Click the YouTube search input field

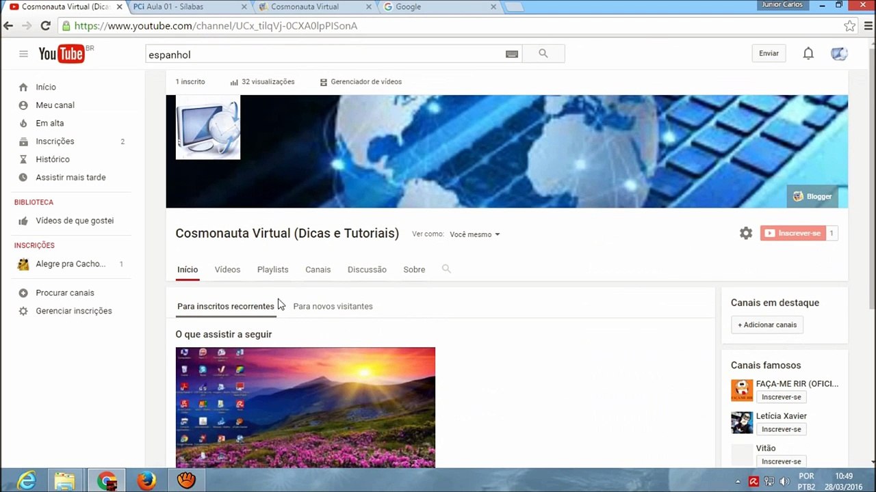point(325,54)
